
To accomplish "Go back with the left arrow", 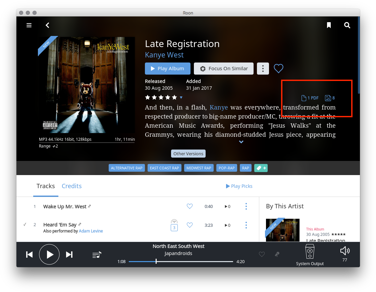I will (x=48, y=25).
